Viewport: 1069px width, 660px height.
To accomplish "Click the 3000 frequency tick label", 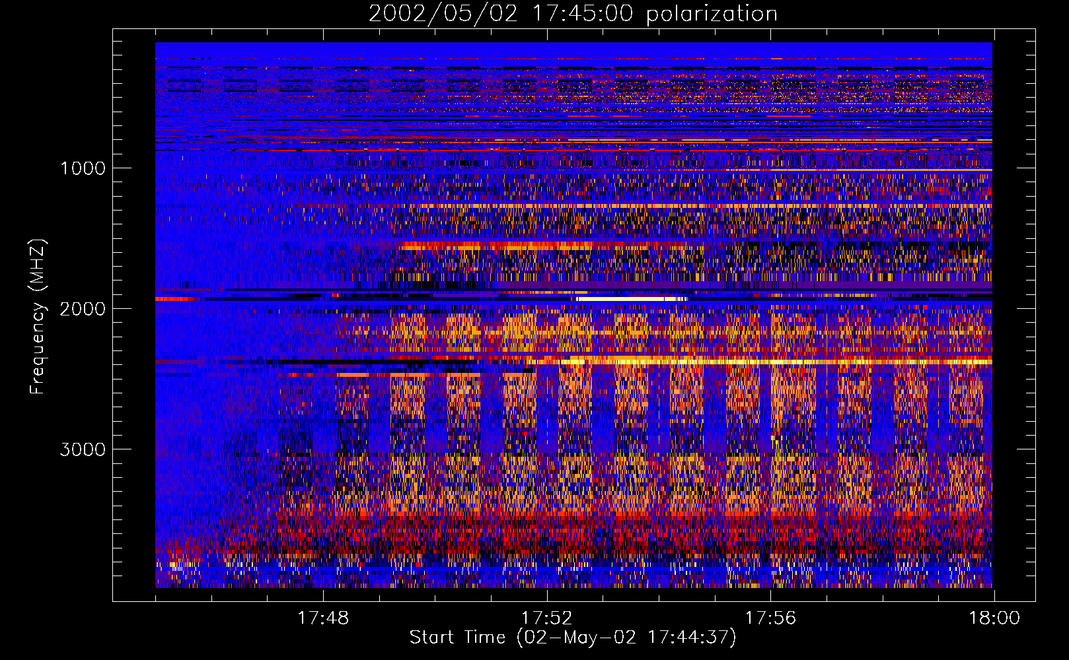I will [x=83, y=449].
